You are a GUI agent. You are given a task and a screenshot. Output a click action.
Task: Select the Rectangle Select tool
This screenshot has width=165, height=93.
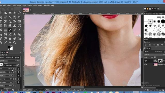pyautogui.click(x=10, y=13)
